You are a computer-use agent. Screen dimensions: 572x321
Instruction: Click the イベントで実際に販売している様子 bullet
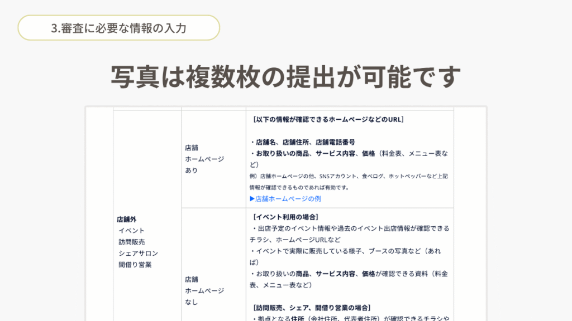pos(345,251)
